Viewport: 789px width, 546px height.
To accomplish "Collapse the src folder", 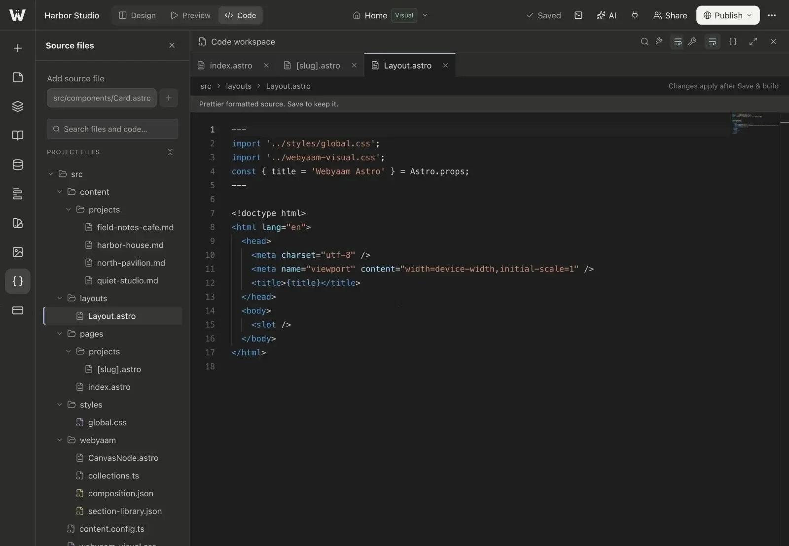I will (51, 174).
